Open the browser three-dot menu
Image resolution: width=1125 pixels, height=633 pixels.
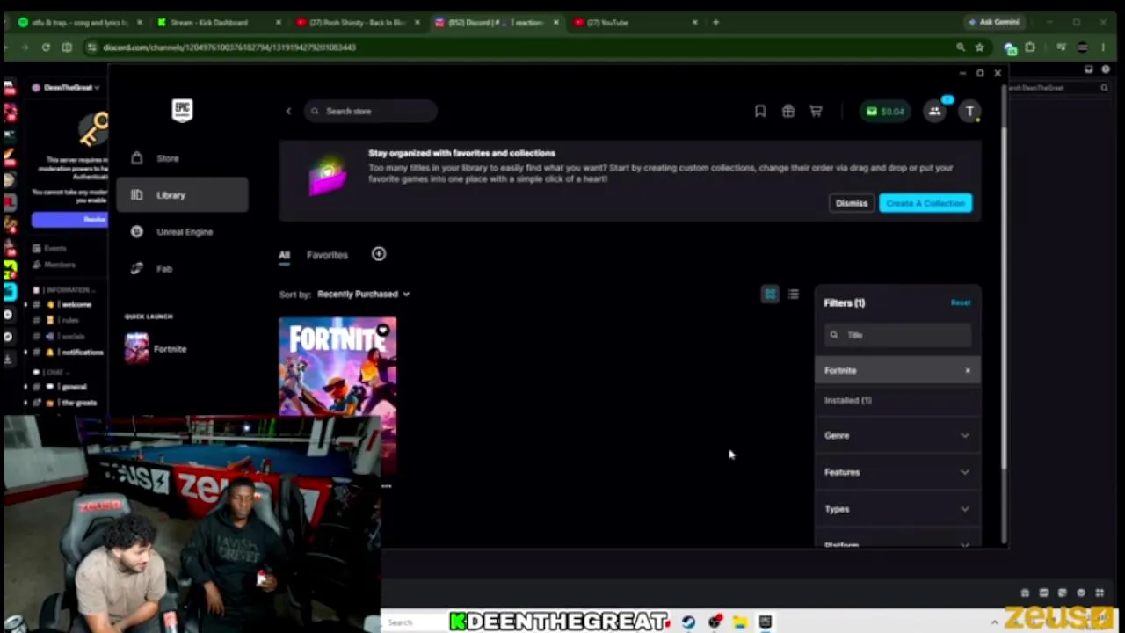click(1105, 47)
